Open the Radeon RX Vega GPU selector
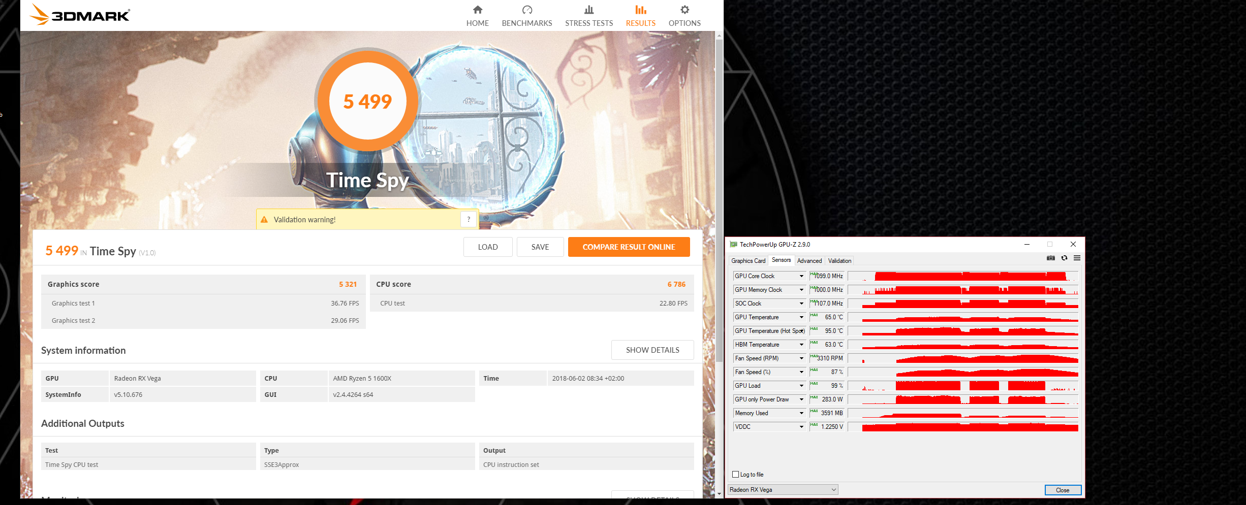Image resolution: width=1246 pixels, height=505 pixels. [783, 490]
